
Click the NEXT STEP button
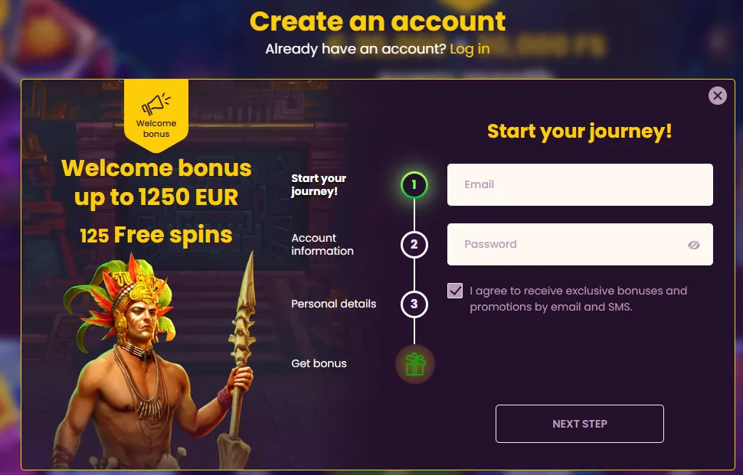click(580, 424)
